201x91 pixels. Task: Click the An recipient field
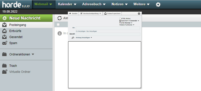pyautogui.click(x=108, y=28)
